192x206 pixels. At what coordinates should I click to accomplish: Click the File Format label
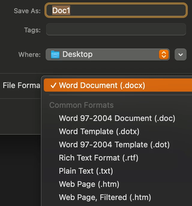pos(22,85)
